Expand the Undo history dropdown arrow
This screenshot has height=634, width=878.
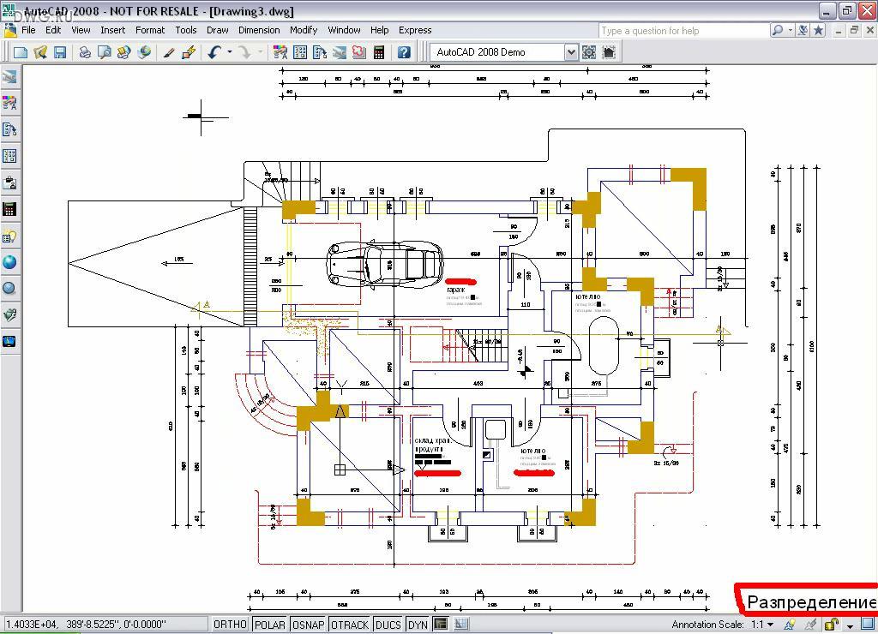[230, 52]
